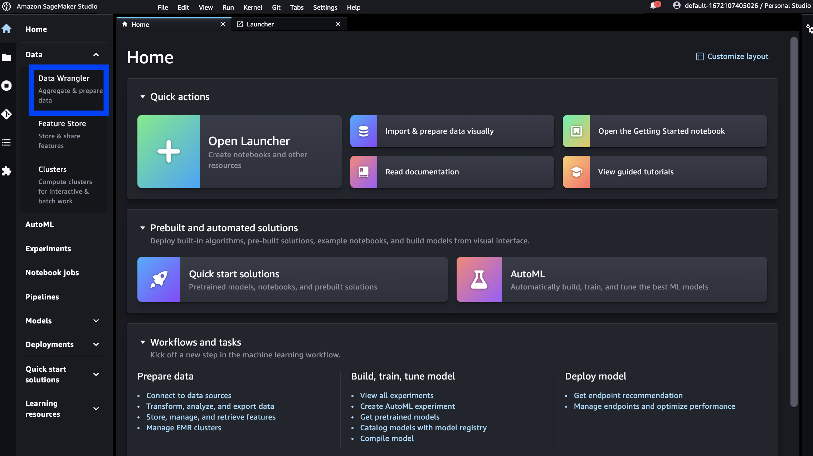This screenshot has width=813, height=456.
Task: Click the Open Launcher plus icon
Action: tap(169, 152)
